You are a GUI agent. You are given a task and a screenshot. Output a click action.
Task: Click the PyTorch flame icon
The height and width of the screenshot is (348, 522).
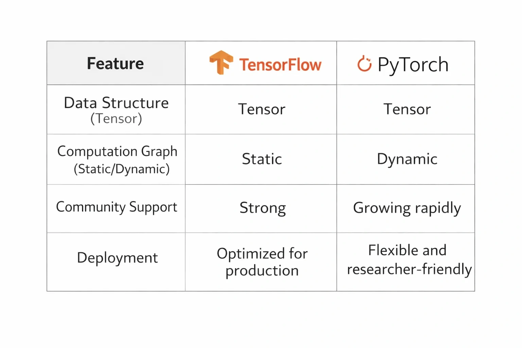pyautogui.click(x=364, y=64)
